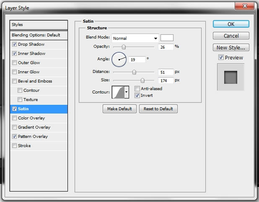
Task: Click the Distance slider handle
Action: pyautogui.click(x=134, y=72)
